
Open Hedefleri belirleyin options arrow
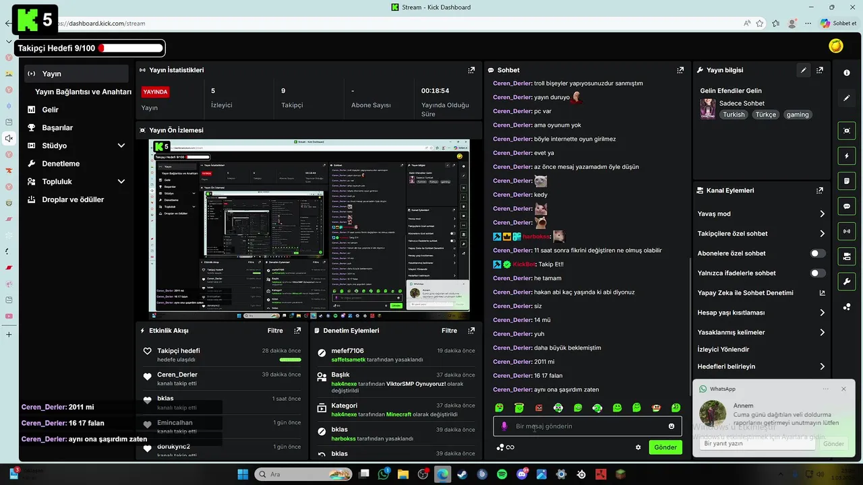[822, 366]
